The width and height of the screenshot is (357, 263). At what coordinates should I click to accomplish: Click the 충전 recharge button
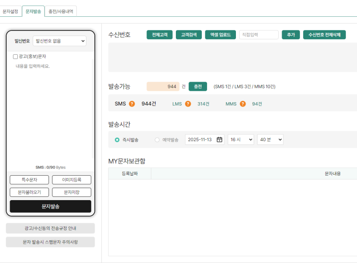(x=198, y=86)
